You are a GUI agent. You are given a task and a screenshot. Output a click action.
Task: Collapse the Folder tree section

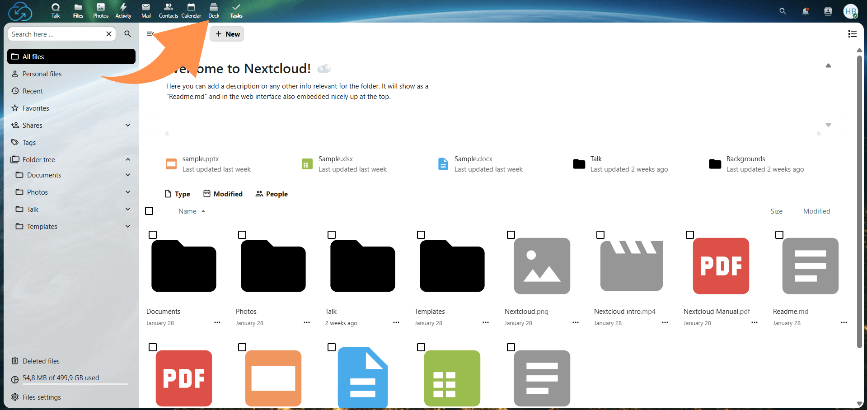click(128, 159)
